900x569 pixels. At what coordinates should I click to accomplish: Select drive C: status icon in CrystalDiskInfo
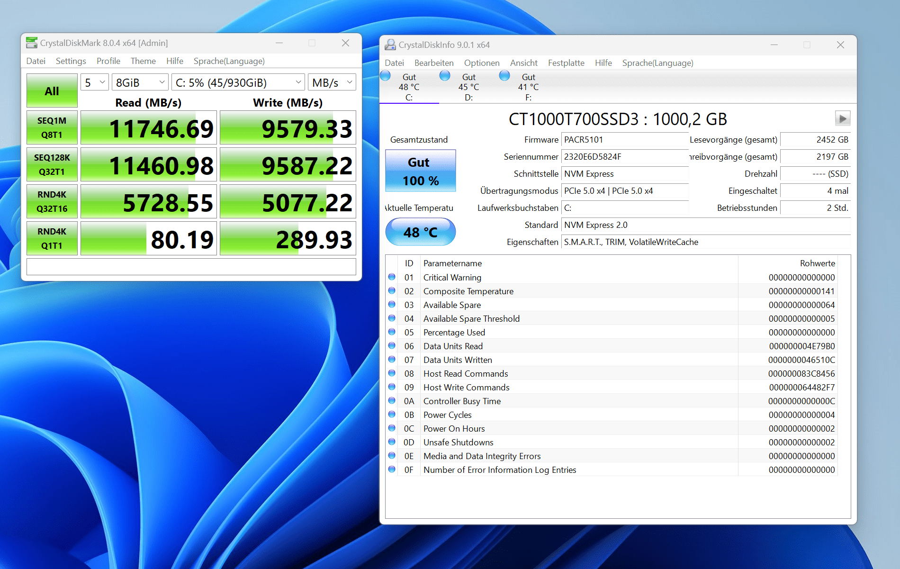click(386, 75)
